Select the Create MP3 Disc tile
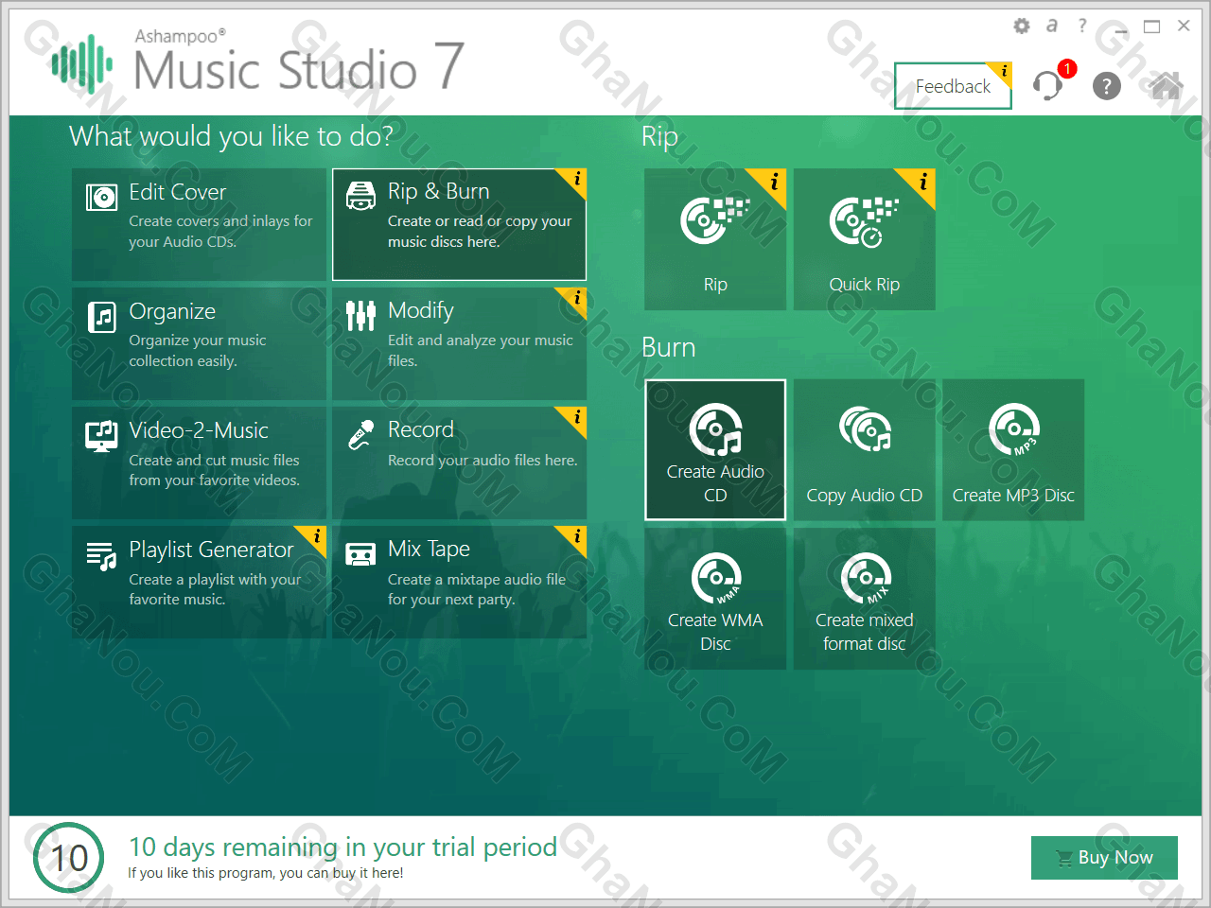 point(1013,450)
